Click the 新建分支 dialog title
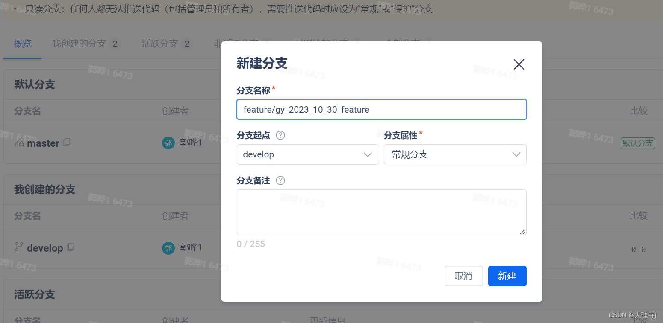 pyautogui.click(x=262, y=63)
